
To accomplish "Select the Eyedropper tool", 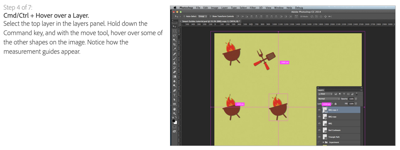I will 175,49.
